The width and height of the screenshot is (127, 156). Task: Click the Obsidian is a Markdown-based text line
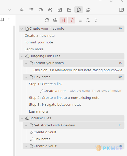click(x=78, y=70)
